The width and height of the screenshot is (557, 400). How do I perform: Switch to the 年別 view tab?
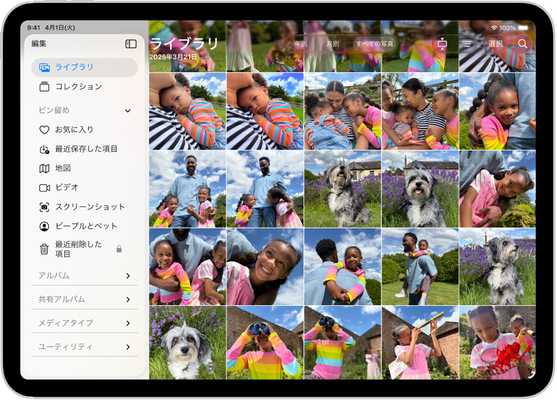302,42
